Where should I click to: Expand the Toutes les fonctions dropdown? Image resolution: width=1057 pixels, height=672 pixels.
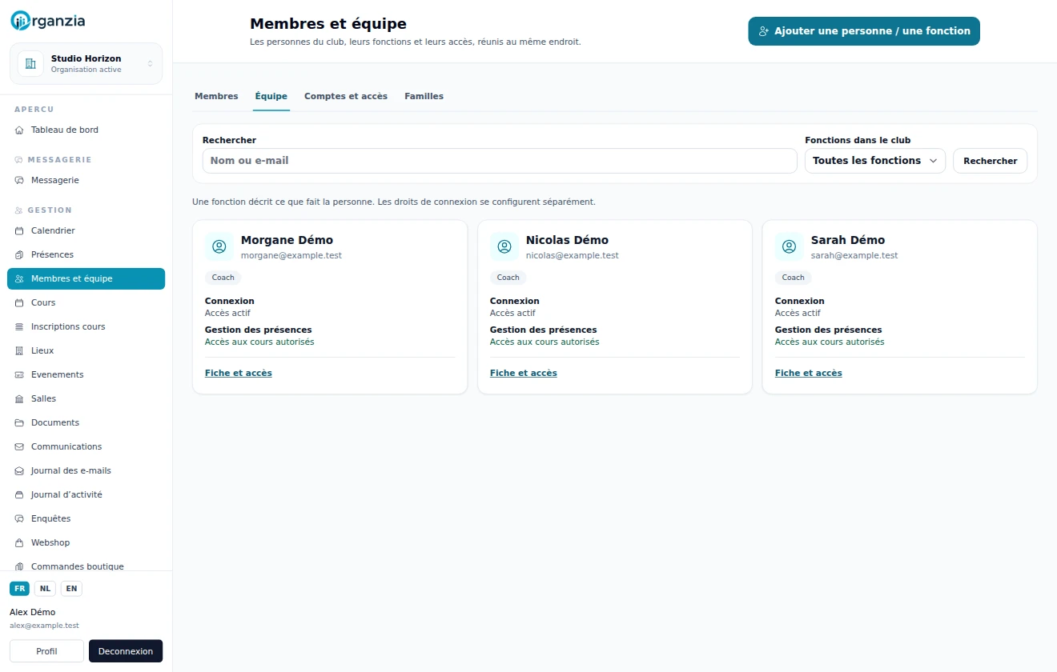pyautogui.click(x=875, y=161)
